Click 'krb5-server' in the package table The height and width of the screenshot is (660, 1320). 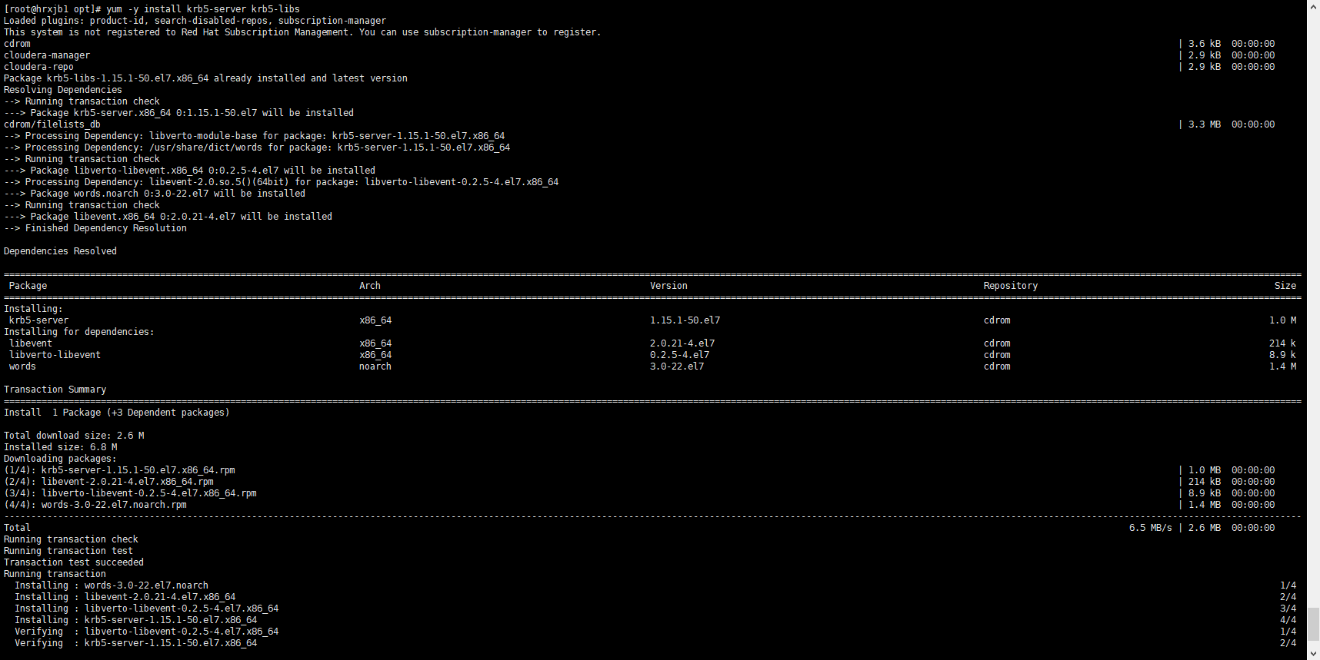[x=39, y=320]
